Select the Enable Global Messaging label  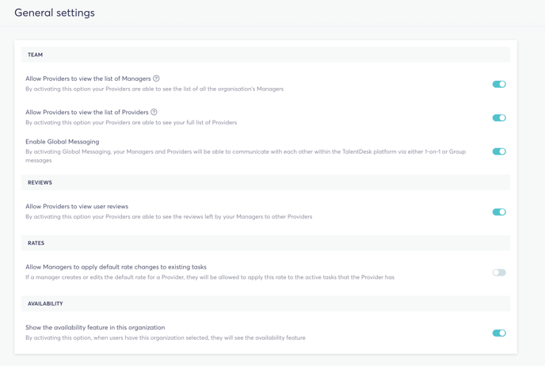(x=63, y=142)
